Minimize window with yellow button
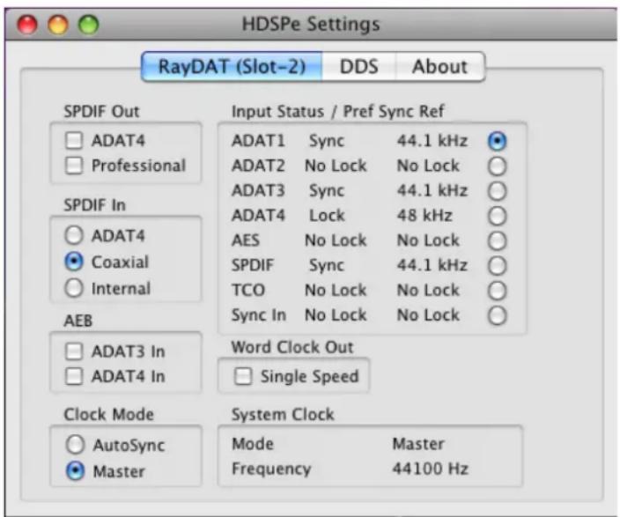 tap(58, 25)
